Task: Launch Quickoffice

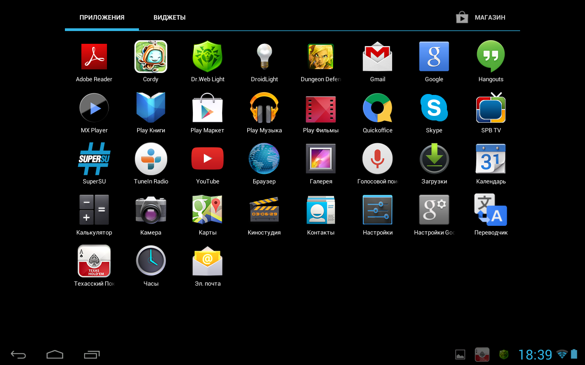Action: coord(378,108)
